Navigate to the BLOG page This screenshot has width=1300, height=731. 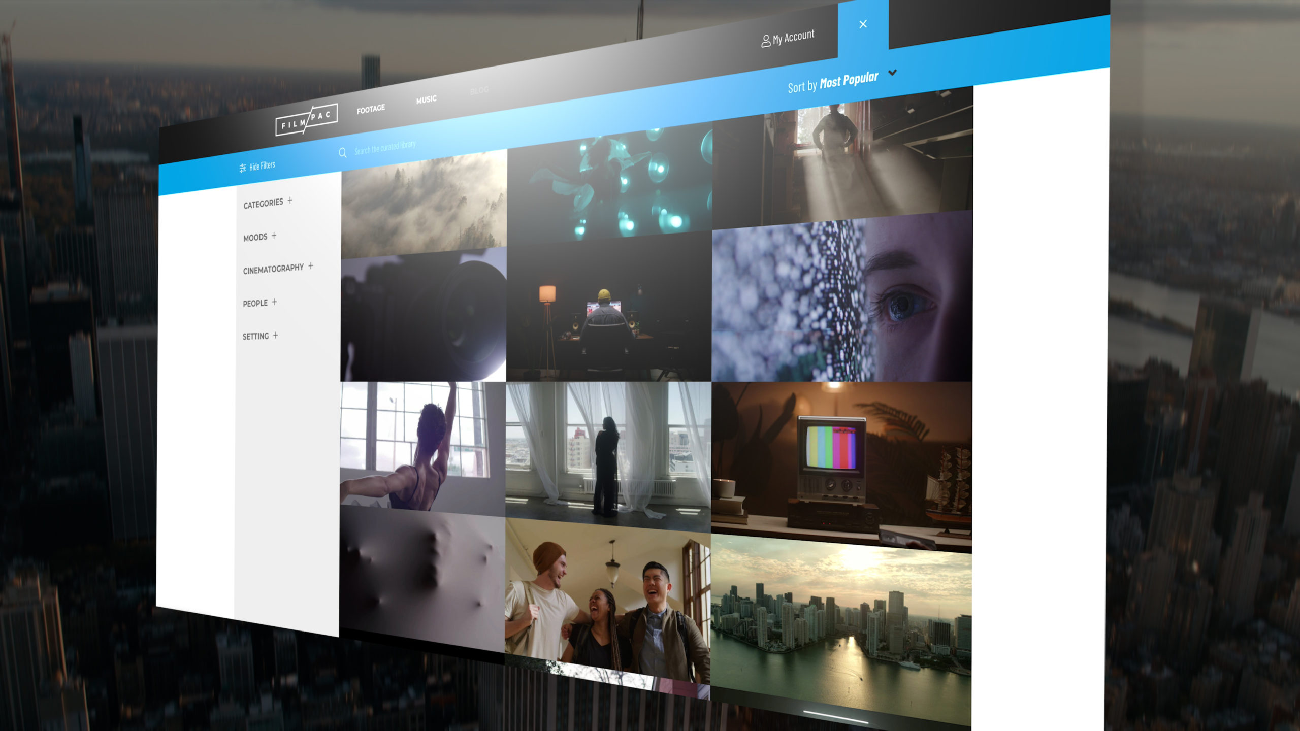click(x=479, y=90)
